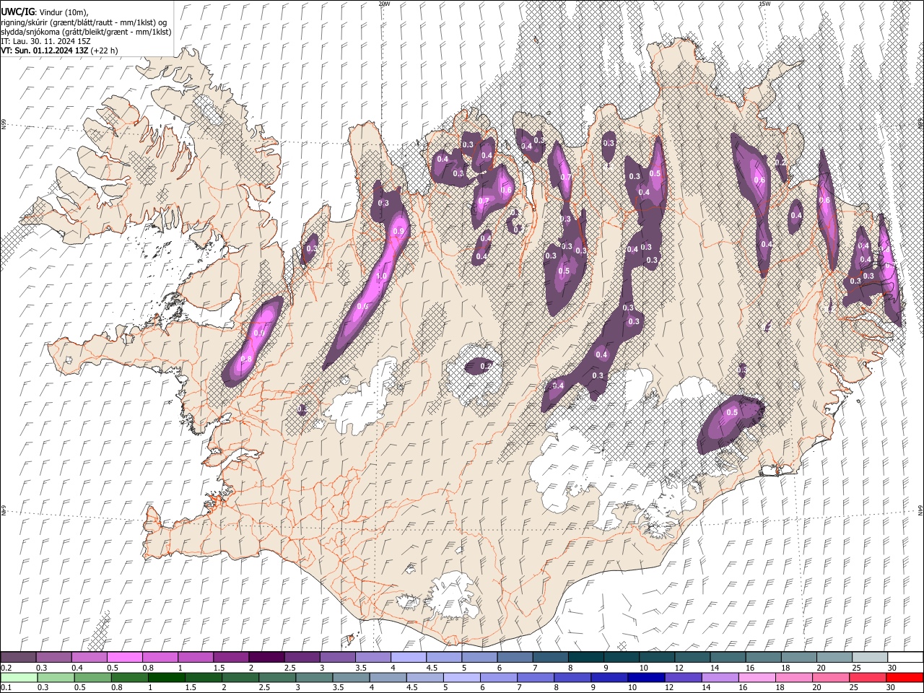924x693 pixels.
Task: Click the 'slydda/snjókoma' description line
Action: tap(87, 32)
